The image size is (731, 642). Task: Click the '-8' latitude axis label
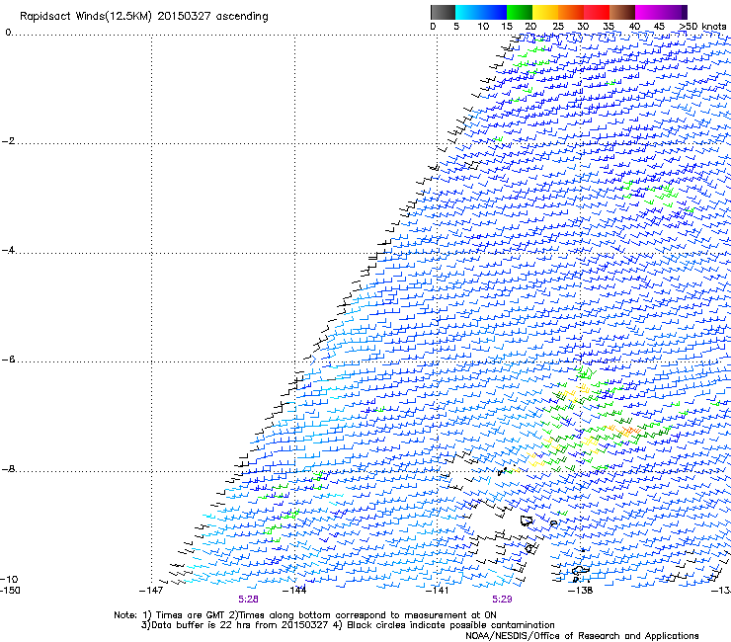point(9,469)
